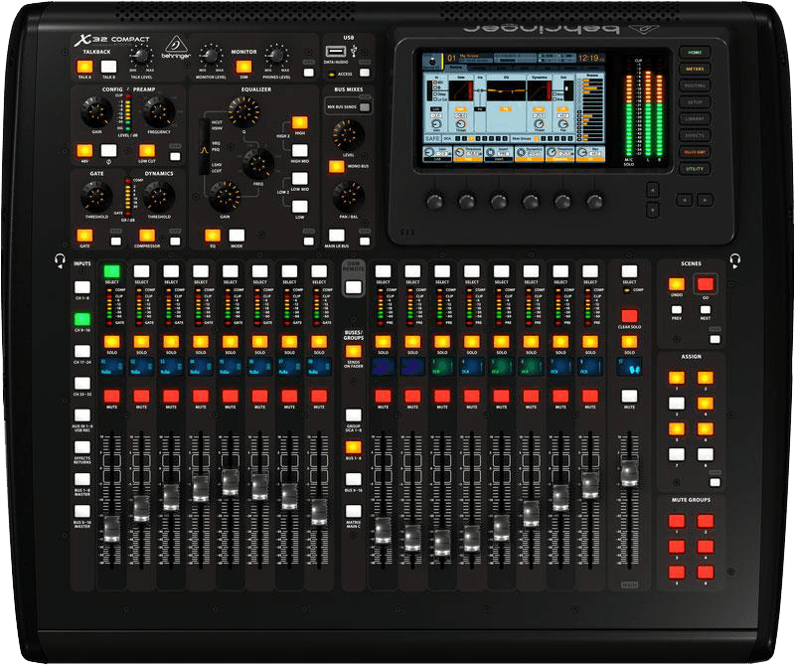Click the equalizer Freq knob
The height and width of the screenshot is (665, 795).
point(258,164)
